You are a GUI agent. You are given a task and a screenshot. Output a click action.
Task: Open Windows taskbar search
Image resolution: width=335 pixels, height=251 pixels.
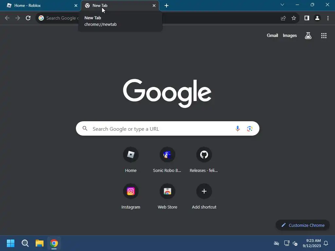tap(25, 243)
